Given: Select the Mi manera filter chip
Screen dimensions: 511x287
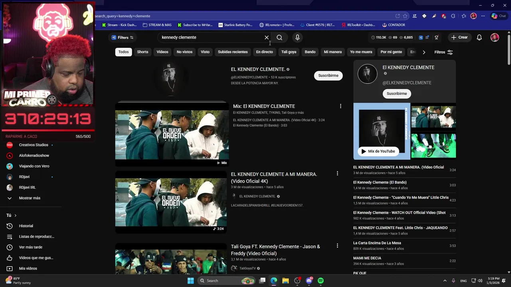Looking at the screenshot, I should [333, 52].
